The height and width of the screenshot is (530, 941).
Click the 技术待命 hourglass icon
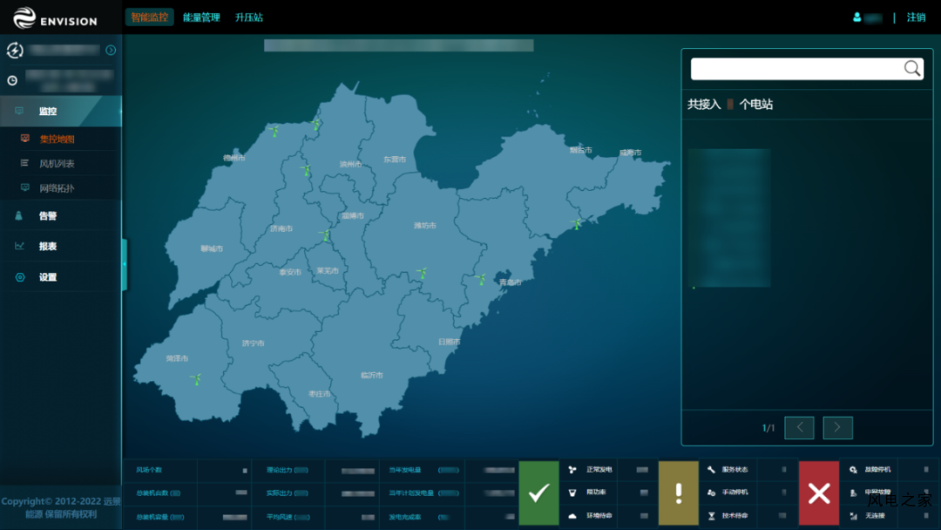711,516
